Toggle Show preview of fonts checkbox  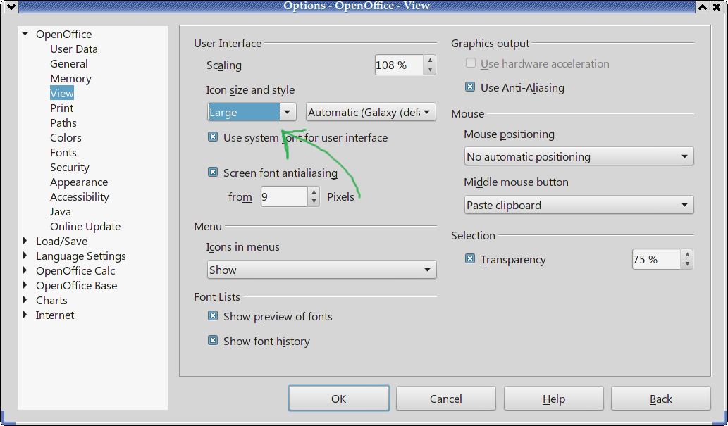213,316
